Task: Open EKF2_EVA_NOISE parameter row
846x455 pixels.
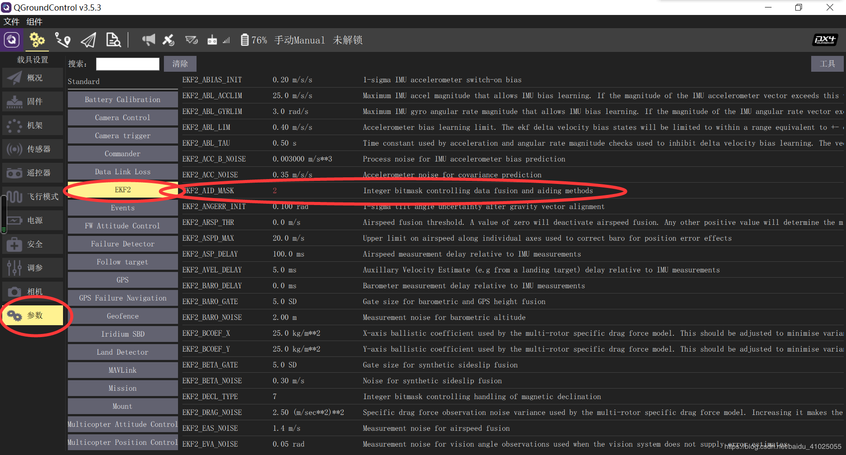Action: 513,444
